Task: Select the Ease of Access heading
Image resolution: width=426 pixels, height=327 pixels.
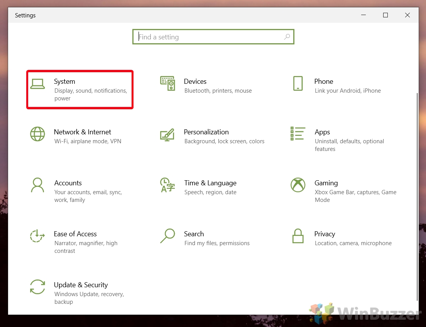Action: 75,234
